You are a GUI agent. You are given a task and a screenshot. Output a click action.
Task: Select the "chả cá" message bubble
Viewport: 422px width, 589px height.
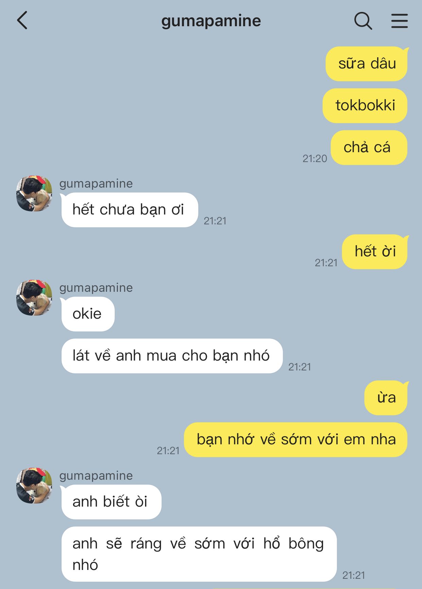[369, 147]
